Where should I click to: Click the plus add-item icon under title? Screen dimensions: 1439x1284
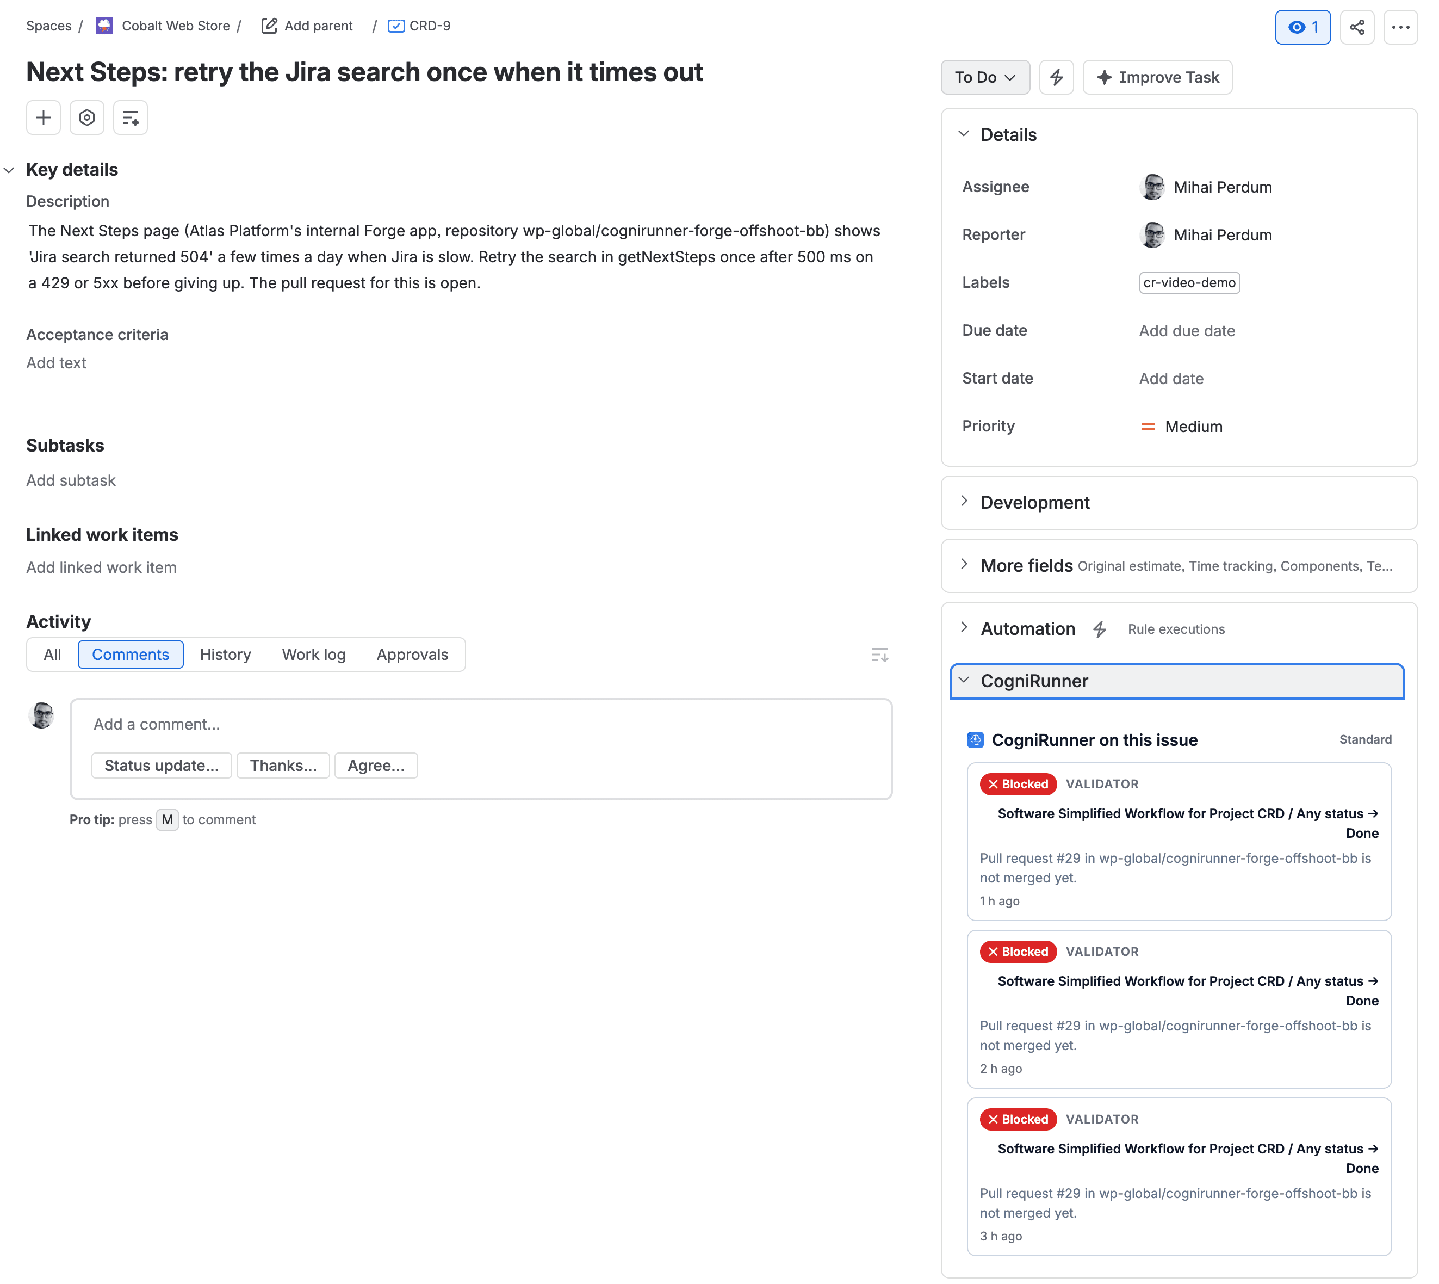[44, 117]
